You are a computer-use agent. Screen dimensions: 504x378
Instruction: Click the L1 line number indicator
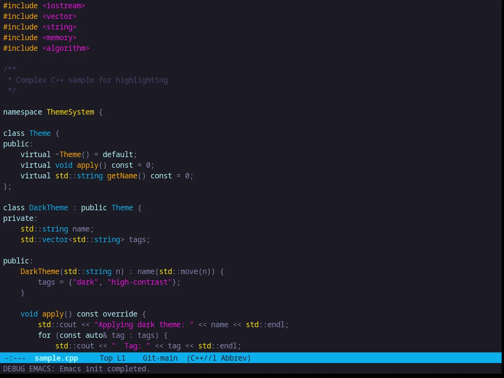121,358
